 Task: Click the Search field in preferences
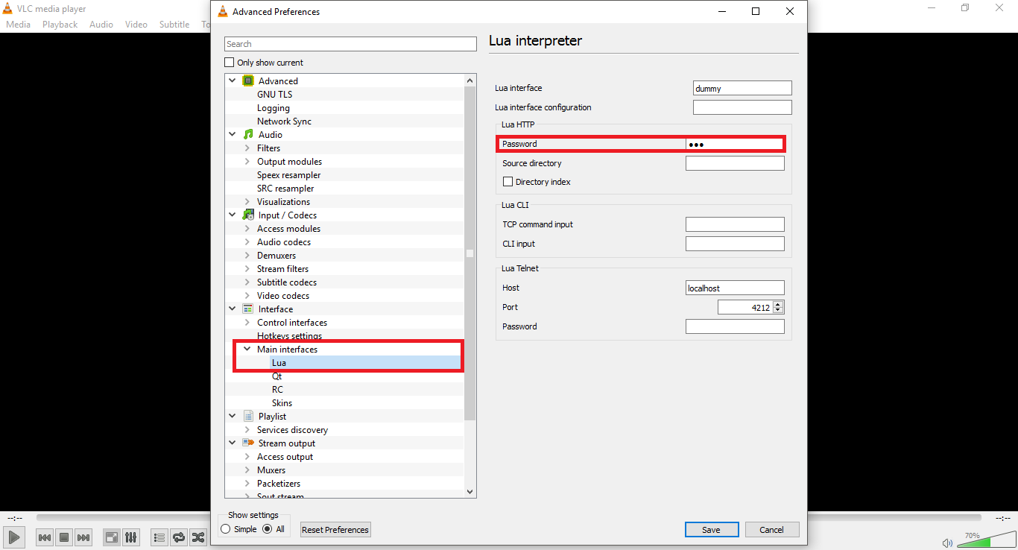[x=350, y=44]
